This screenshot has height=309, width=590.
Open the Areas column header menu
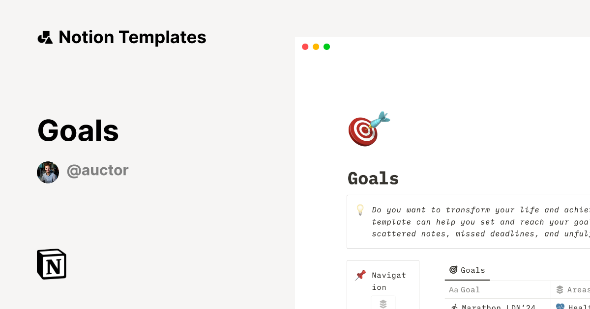click(578, 289)
